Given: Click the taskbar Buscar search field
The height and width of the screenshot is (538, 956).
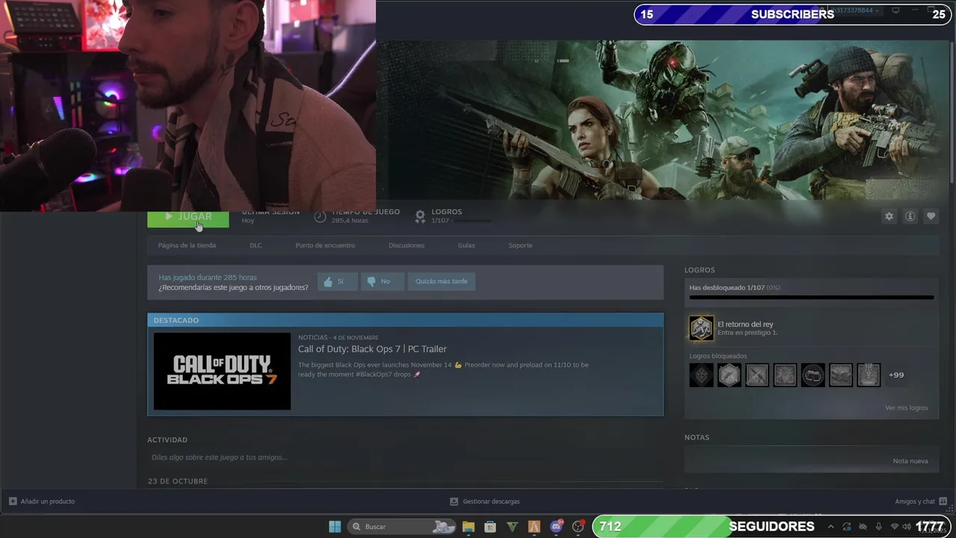Looking at the screenshot, I should (403, 527).
